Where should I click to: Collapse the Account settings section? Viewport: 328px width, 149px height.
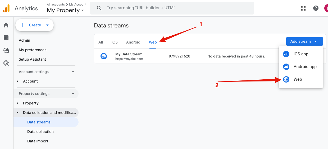pyautogui.click(x=73, y=72)
